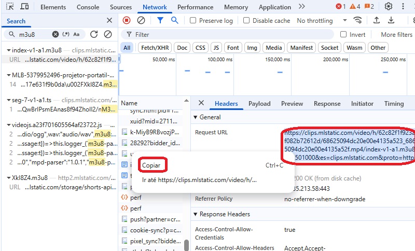Viewport: 415px width, 251px height.
Task: Open the Payload tab
Action: coord(259,104)
